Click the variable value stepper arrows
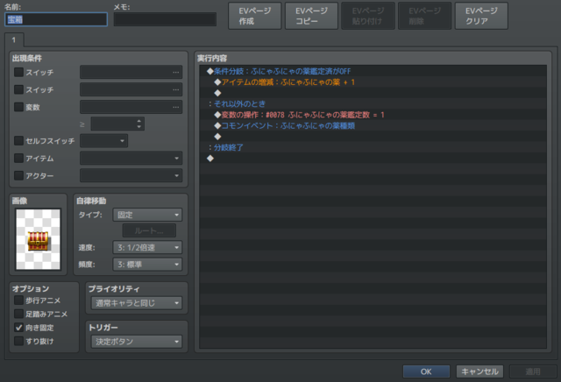Viewport: 561px width, 382px height. pos(138,124)
